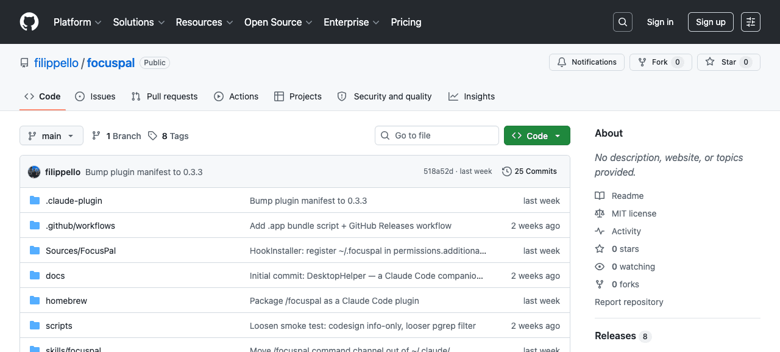
Task: Open the focuspal repository name link
Action: pyautogui.click(x=111, y=63)
